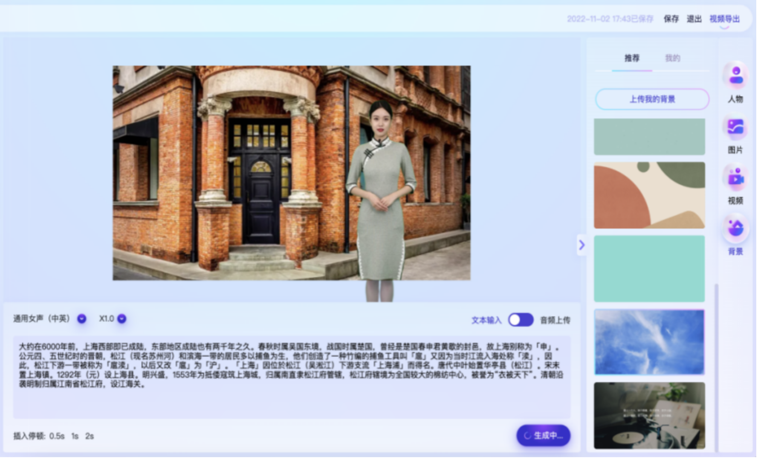The image size is (758, 458).
Task: Collapse the right panel with chevron arrow
Action: [x=582, y=245]
